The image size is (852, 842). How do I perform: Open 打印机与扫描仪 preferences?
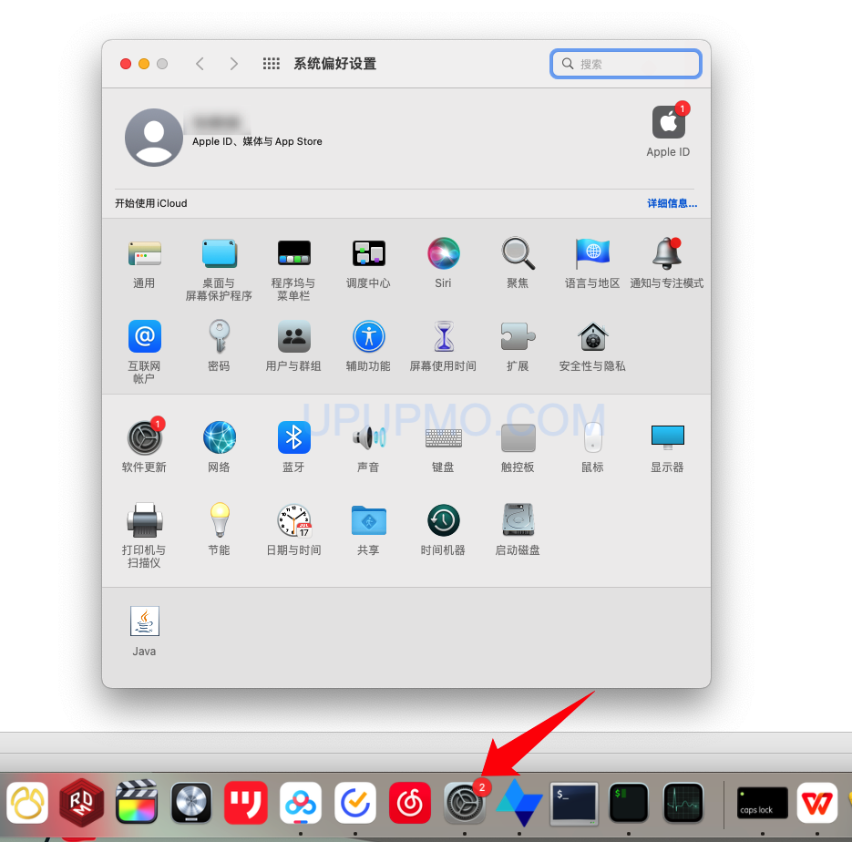point(144,520)
